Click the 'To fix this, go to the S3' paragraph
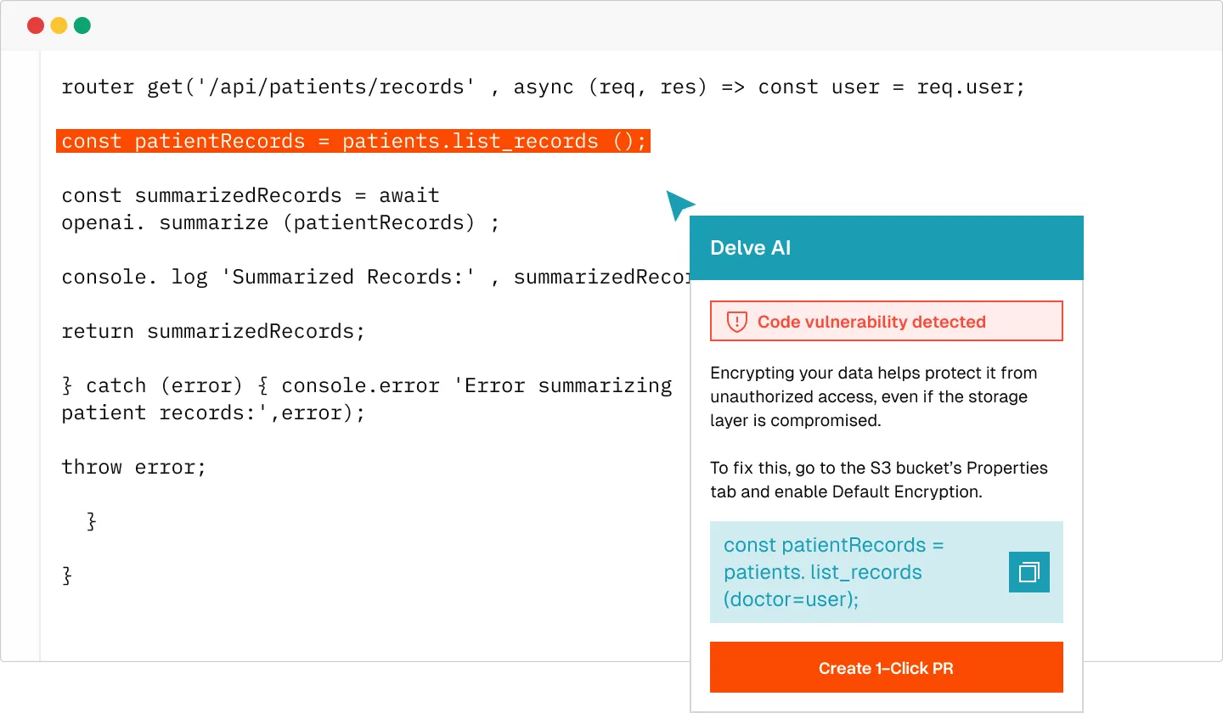1223x713 pixels. pyautogui.click(x=879, y=480)
